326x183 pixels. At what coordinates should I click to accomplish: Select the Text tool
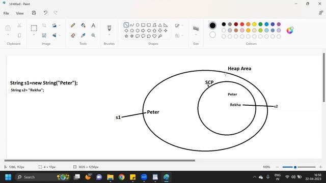93,25
